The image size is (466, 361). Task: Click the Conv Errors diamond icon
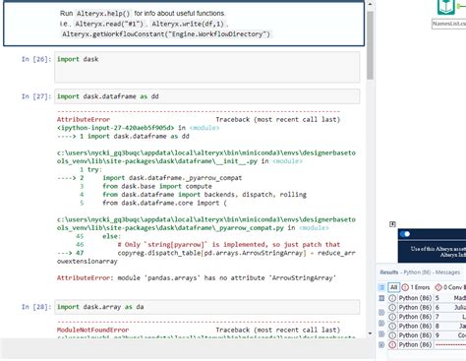438,287
